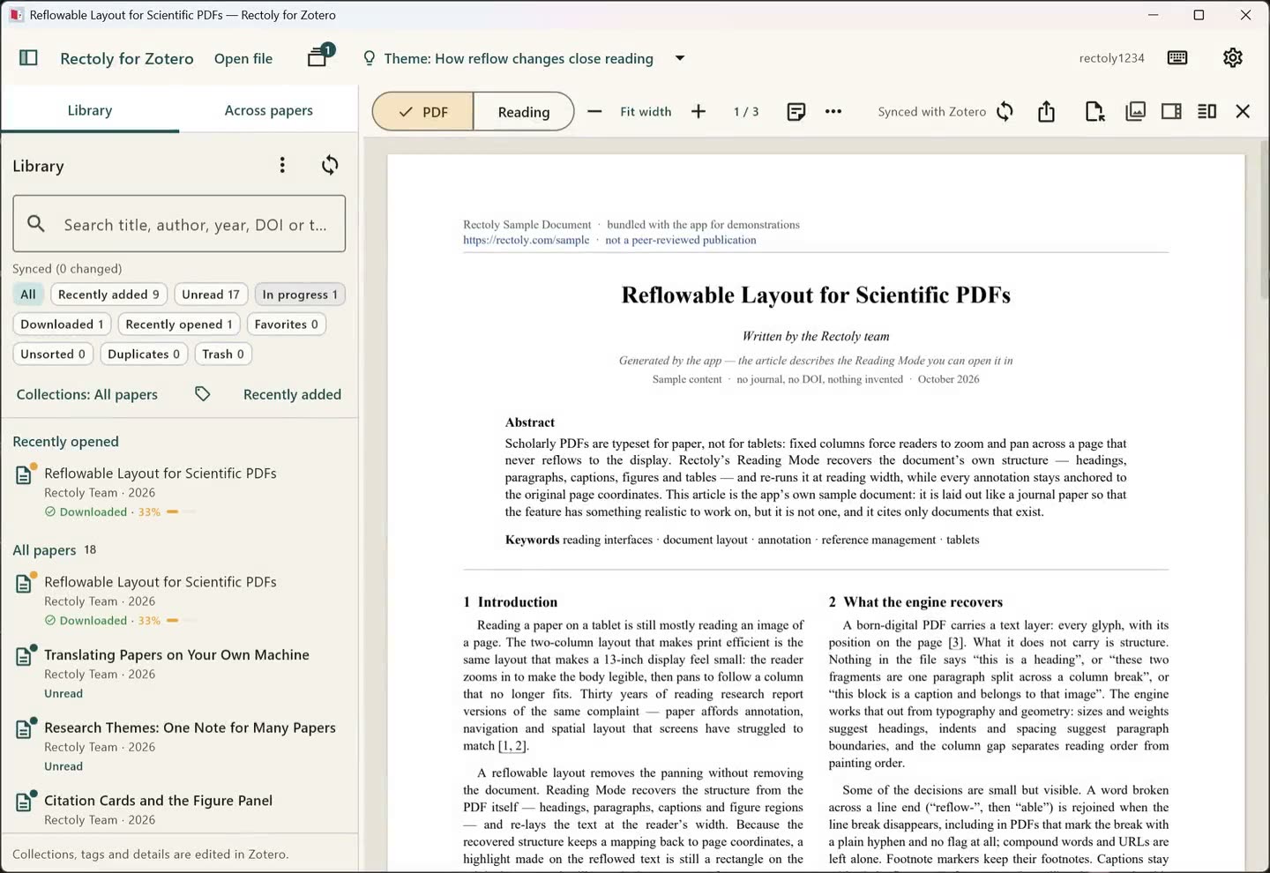Viewport: 1270px width, 873px height.
Task: Click the Synced with Zotero sync icon
Action: [x=1005, y=111]
